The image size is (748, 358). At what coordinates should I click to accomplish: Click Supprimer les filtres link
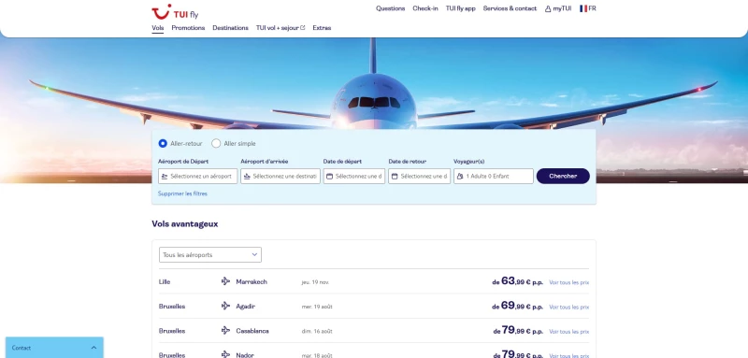182,193
